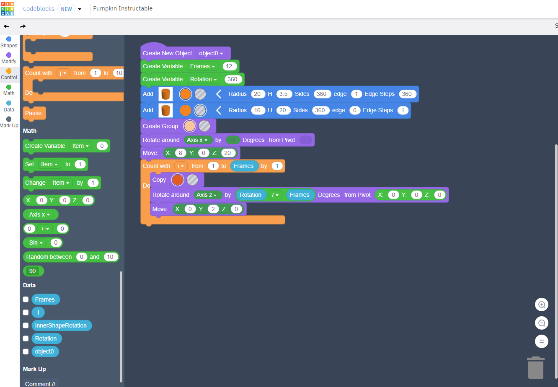Image resolution: width=558 pixels, height=387 pixels.
Task: Click the trash can to delete blocks
Action: point(536,369)
